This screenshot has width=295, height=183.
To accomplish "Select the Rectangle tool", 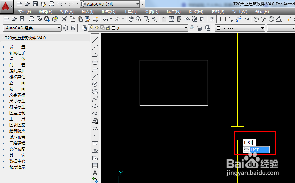I will click(x=95, y=70).
